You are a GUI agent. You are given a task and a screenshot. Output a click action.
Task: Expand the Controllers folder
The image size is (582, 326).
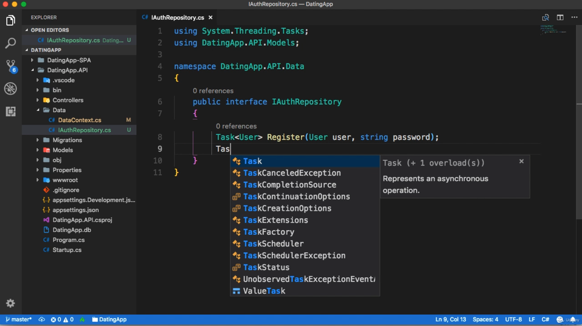pos(79,100)
